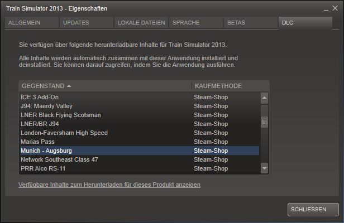344x223 pixels.
Task: Open the Verfügbare Inhalte zum Herunterladen link
Action: click(109, 185)
